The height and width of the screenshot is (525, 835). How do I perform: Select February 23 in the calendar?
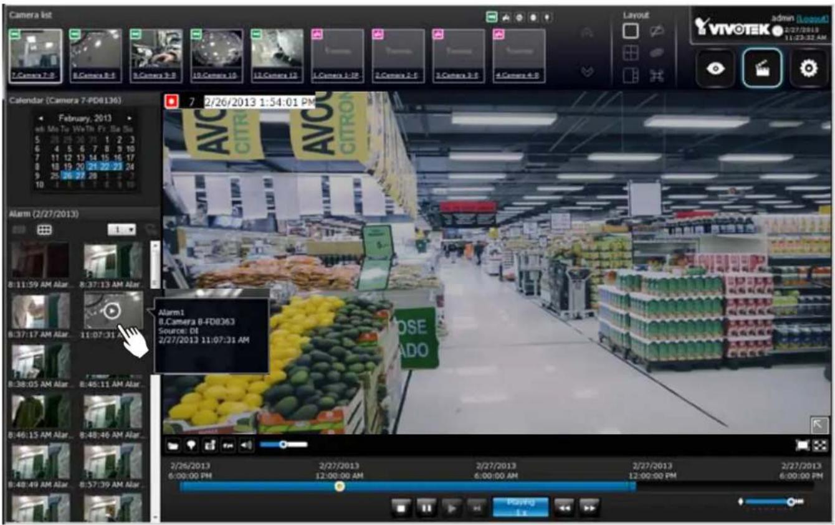118,167
